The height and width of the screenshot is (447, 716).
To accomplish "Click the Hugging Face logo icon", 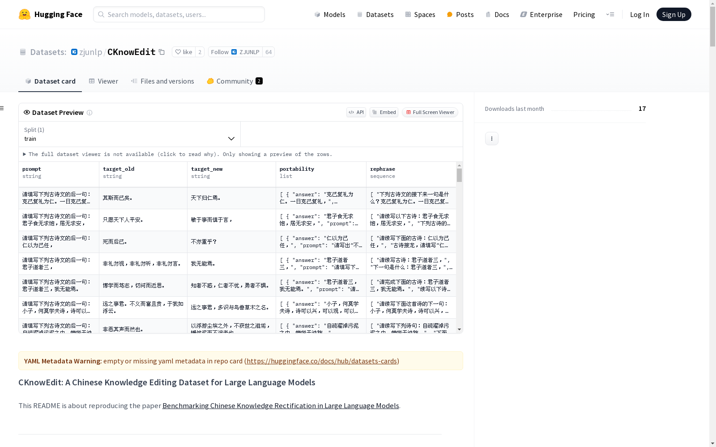I will tap(25, 14).
